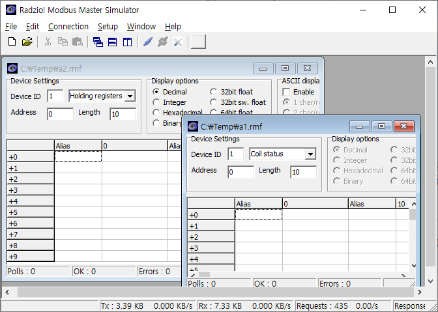
Task: Click the Connect plug icon
Action: point(148,42)
